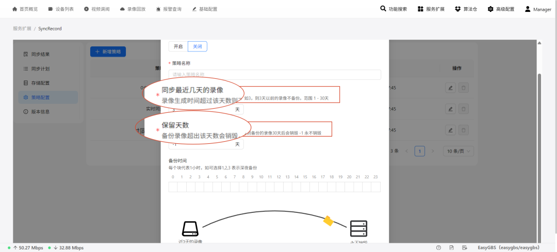Click the page scrollbar up arrow
This screenshot has width=557, height=252.
(539, 43)
